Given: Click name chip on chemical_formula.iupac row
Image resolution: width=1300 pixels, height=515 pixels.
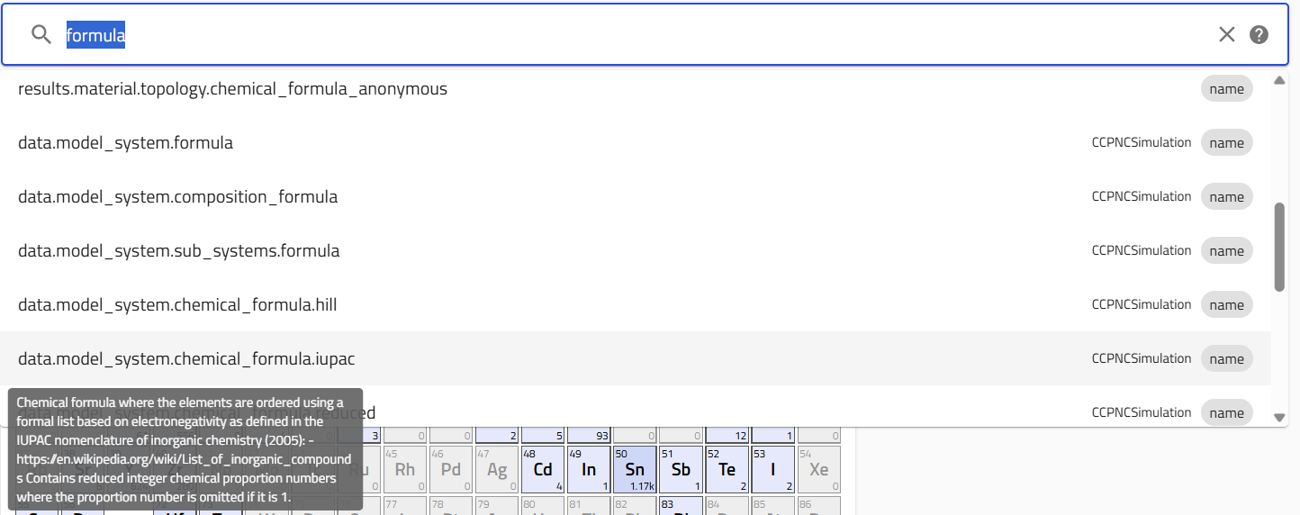Looking at the screenshot, I should (1226, 359).
